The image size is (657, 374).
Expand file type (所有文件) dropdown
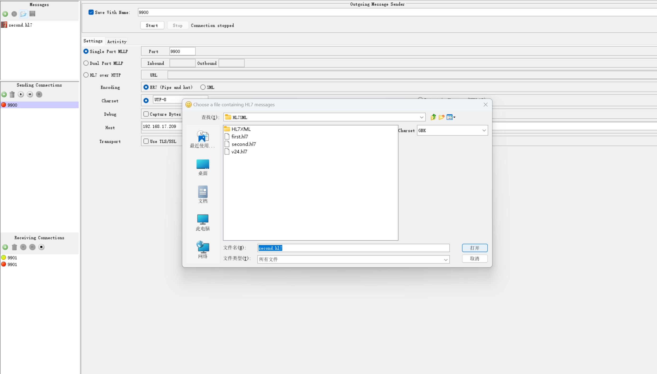pyautogui.click(x=445, y=260)
